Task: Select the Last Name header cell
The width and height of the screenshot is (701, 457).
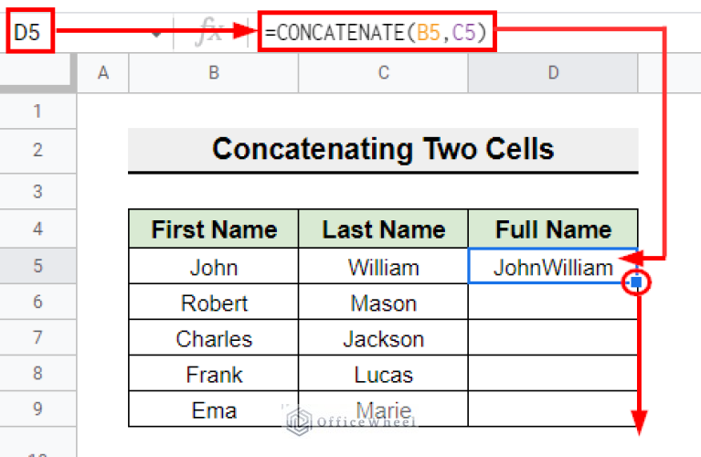Action: (x=383, y=228)
